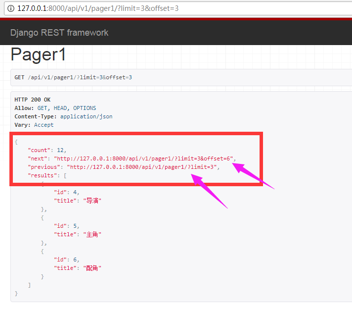Click the "id": 4 line

pyautogui.click(x=66, y=192)
